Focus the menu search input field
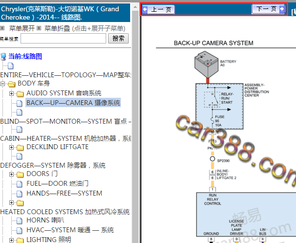 [63, 39]
